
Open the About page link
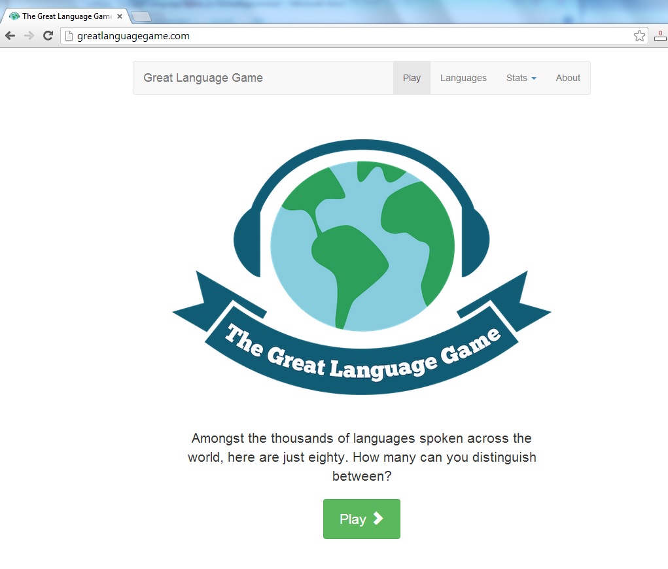(567, 78)
